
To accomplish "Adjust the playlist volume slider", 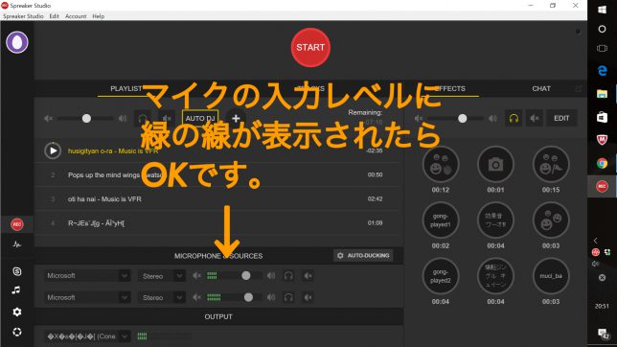I will pyautogui.click(x=86, y=118).
